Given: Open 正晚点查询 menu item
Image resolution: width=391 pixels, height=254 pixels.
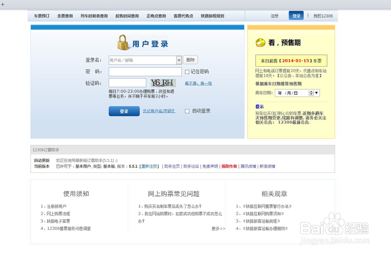Looking at the screenshot, I should pos(156,16).
